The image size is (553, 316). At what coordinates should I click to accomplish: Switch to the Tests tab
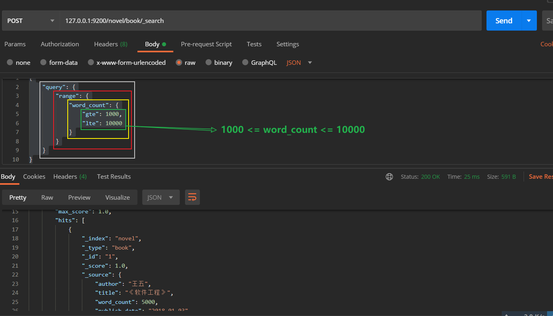[254, 44]
